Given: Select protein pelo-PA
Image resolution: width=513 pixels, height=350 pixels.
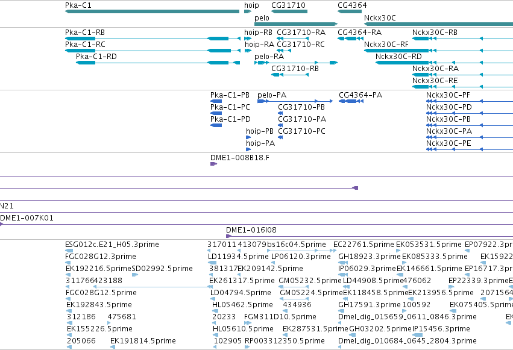Looking at the screenshot, I should point(272,95).
